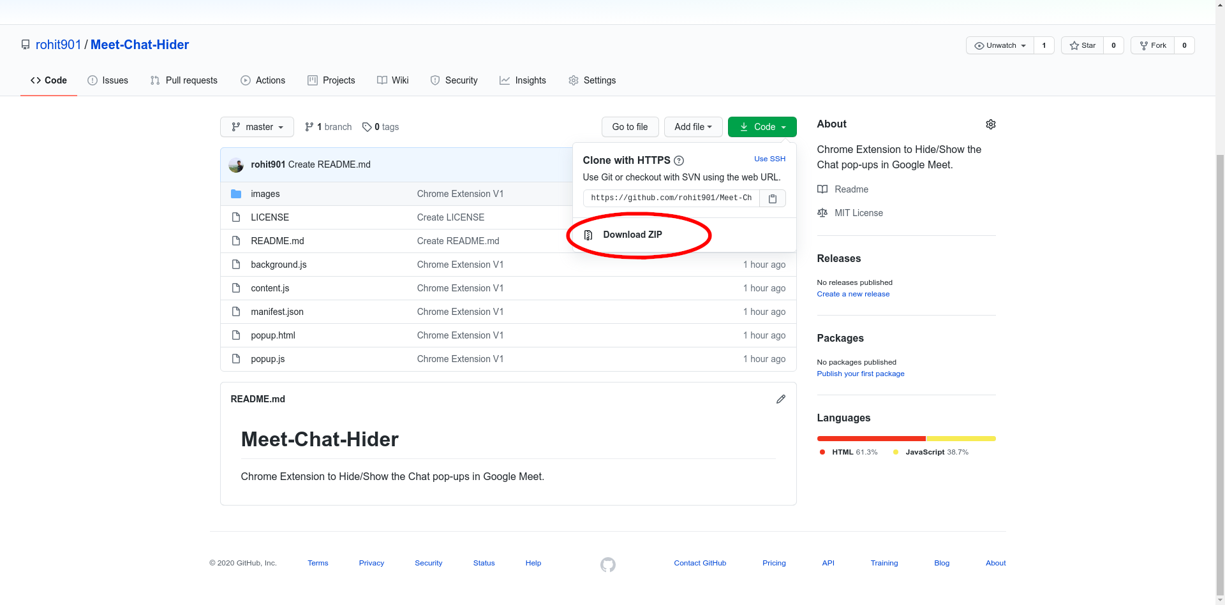Open the 0 tags link
This screenshot has width=1225, height=605.
coord(381,127)
